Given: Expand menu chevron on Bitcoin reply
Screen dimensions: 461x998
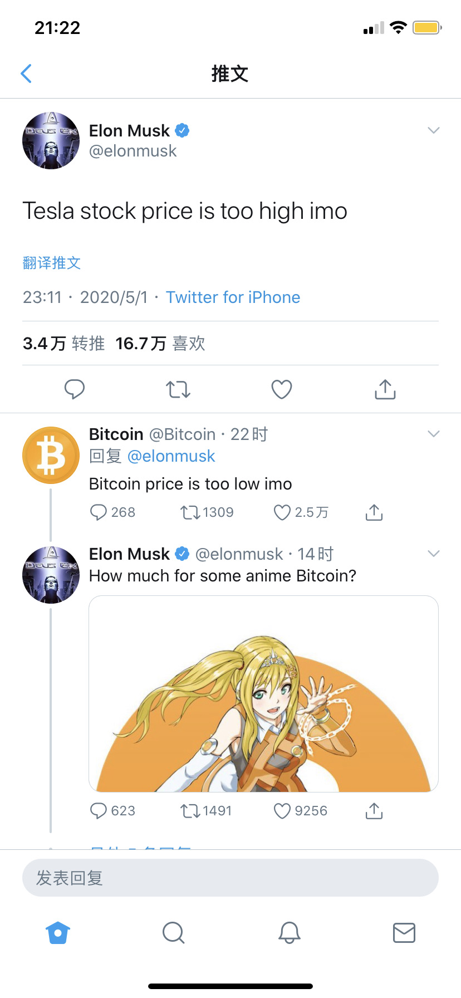Looking at the screenshot, I should (x=434, y=434).
